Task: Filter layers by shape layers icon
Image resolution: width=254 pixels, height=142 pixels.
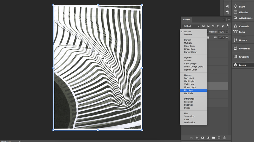Action: [x=218, y=26]
